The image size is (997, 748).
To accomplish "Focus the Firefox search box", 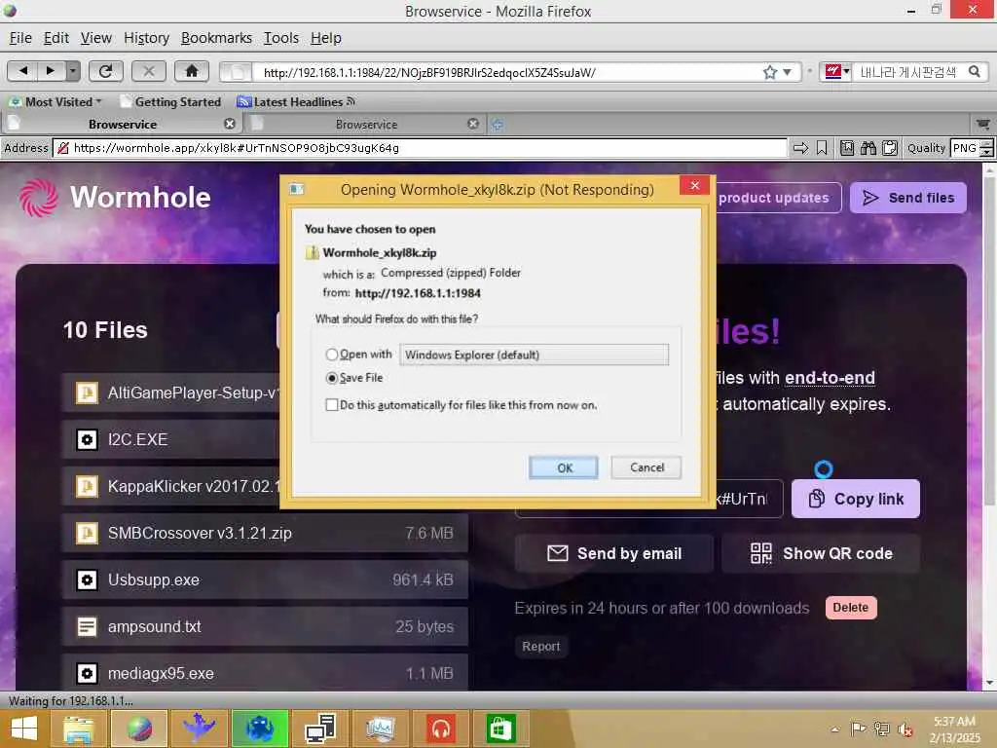I will tap(908, 72).
